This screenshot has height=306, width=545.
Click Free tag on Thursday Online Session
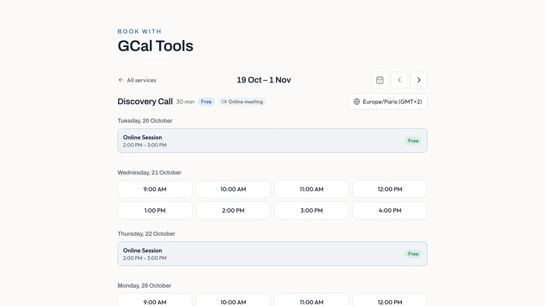click(x=413, y=254)
